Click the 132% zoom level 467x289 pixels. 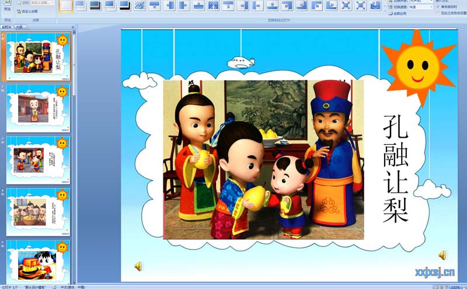455,287
